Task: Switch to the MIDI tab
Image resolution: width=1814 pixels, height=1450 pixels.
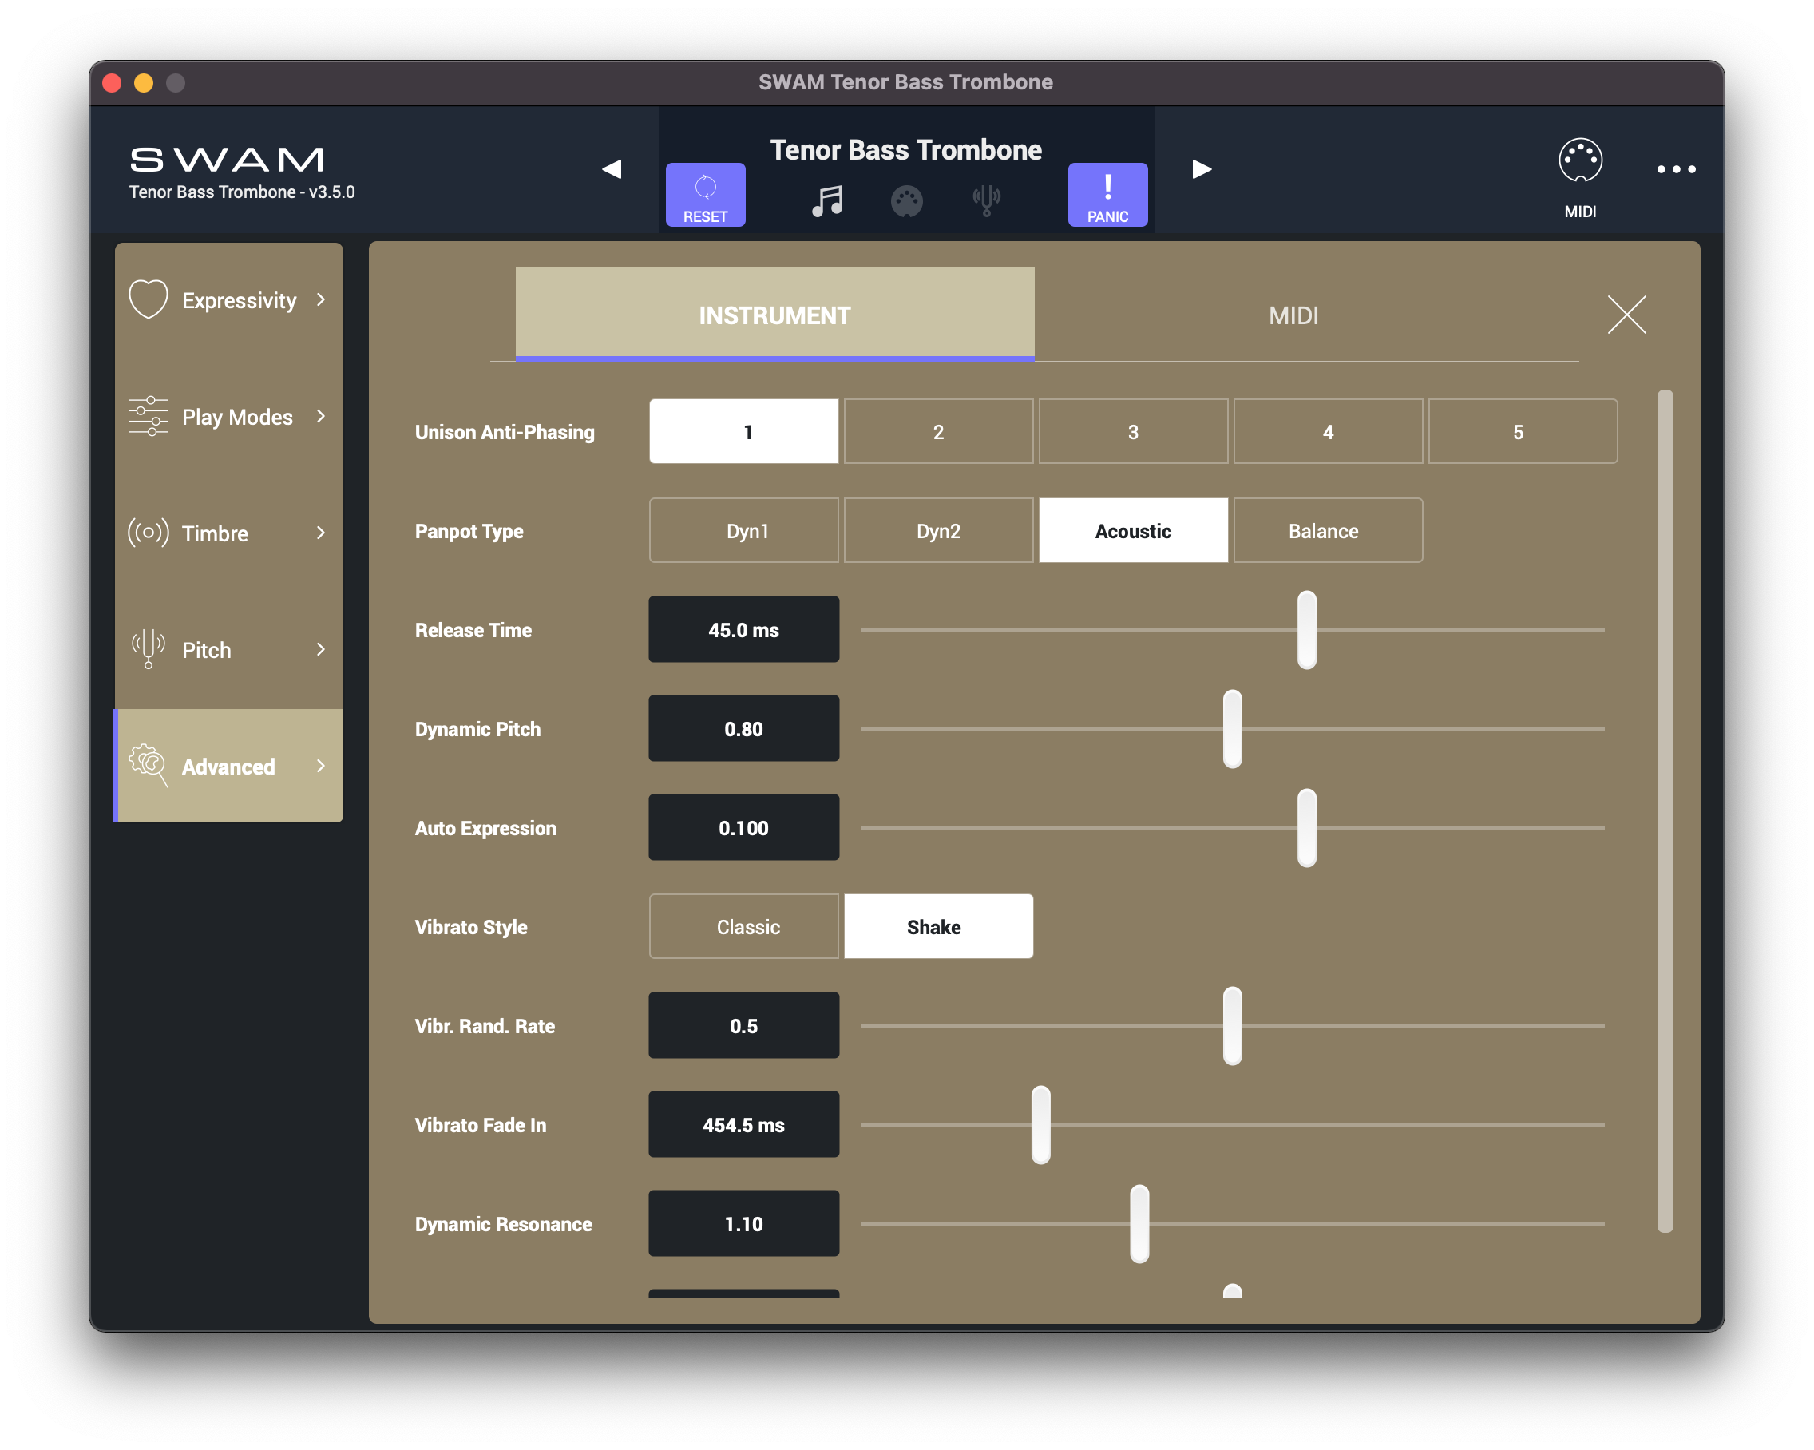Action: click(x=1293, y=315)
